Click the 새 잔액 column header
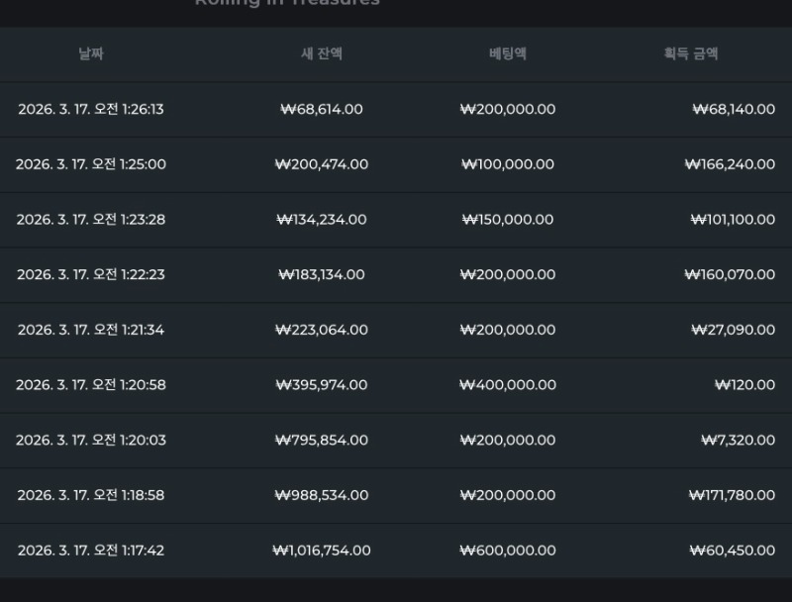The width and height of the screenshot is (792, 602). pyautogui.click(x=322, y=54)
